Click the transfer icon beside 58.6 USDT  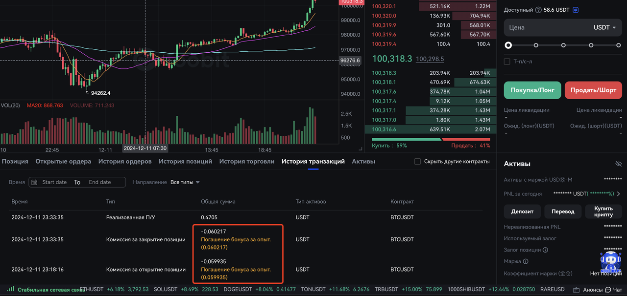[x=576, y=10]
